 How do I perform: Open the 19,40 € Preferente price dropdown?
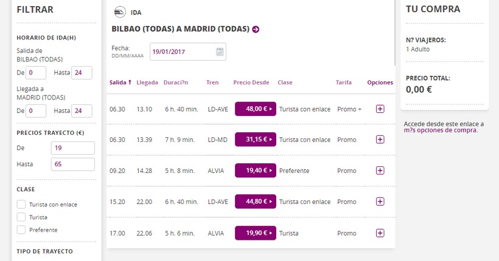pos(255,171)
